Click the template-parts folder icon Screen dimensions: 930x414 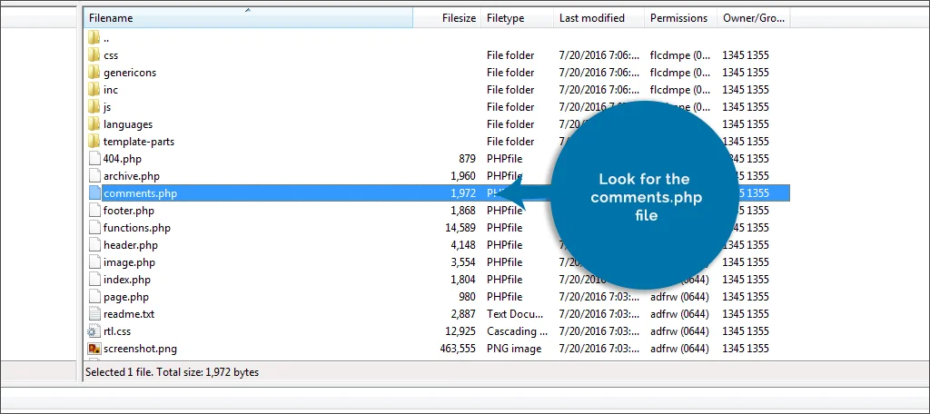(x=94, y=141)
